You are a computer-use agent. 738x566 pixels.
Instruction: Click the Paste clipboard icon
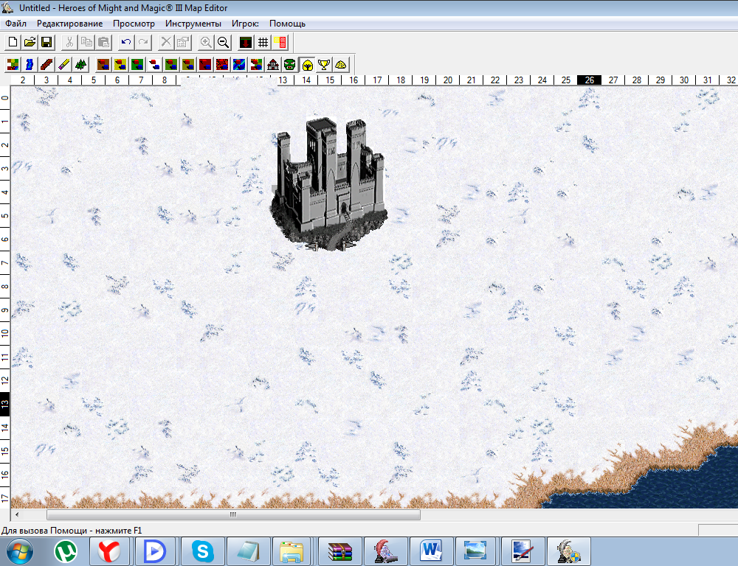(x=103, y=42)
